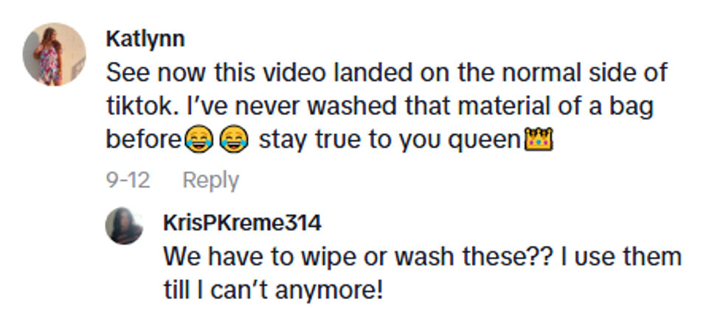
Task: Click the word 'before' preceding the emojis
Action: point(145,139)
